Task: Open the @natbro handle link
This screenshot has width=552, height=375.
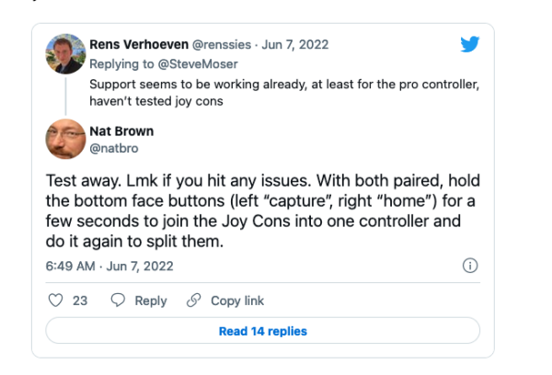Action: tap(115, 145)
